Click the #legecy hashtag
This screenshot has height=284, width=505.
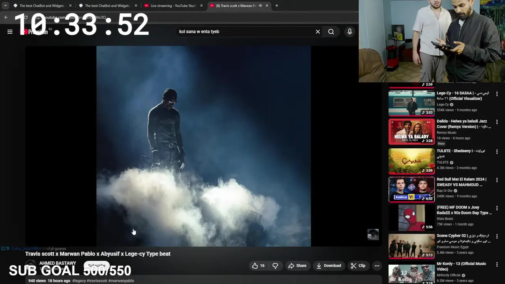pos(79,281)
